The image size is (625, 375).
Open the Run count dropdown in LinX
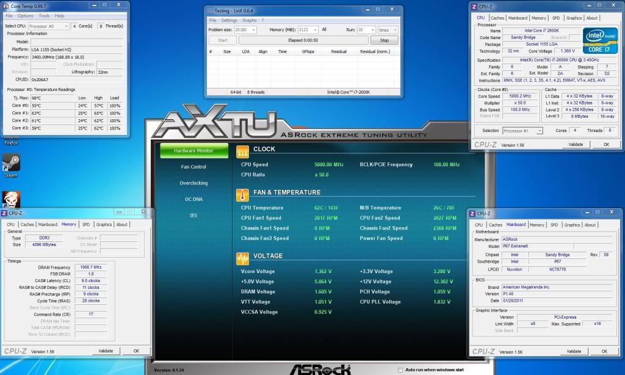point(366,30)
